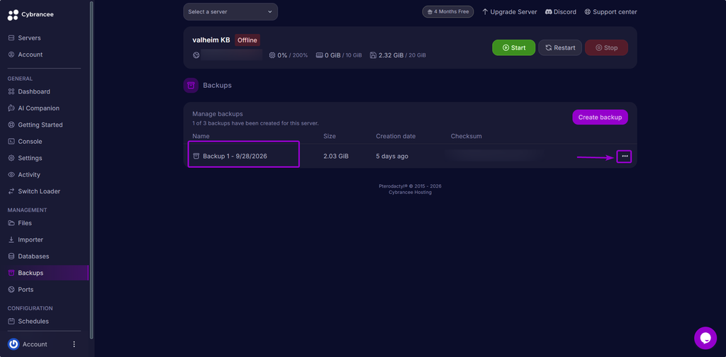This screenshot has height=357, width=726.
Task: Open the Discord link
Action: coord(561,11)
